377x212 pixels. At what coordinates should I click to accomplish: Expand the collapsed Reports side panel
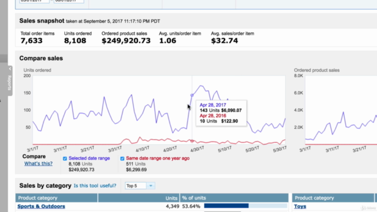click(9, 81)
